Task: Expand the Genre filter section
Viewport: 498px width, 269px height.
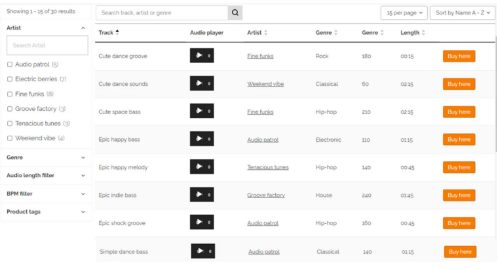Action: [83, 157]
